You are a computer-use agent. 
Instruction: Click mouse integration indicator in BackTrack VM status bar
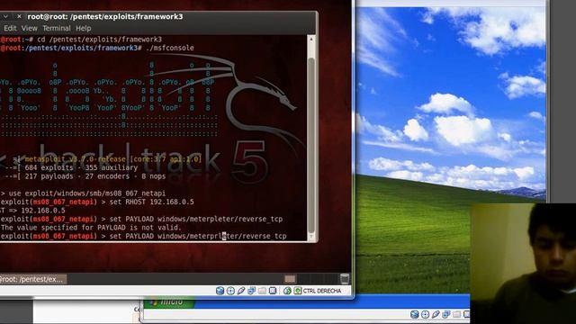pos(287,291)
